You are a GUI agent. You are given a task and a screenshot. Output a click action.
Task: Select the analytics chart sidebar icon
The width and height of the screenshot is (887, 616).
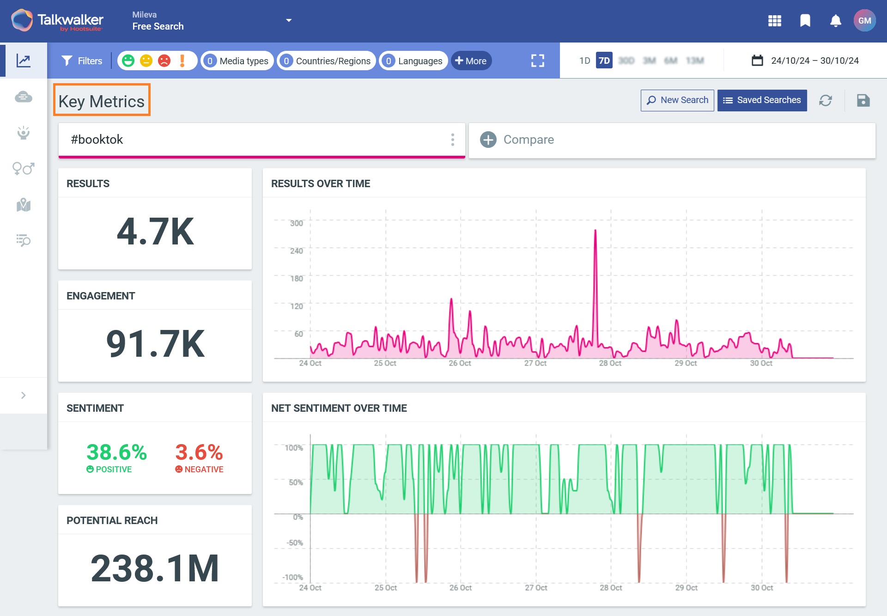(24, 61)
